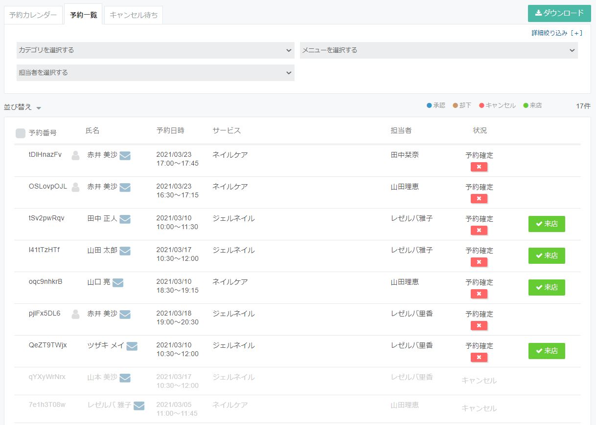
Task: Click member person icon for OSLovpOJL
Action: pyautogui.click(x=75, y=187)
